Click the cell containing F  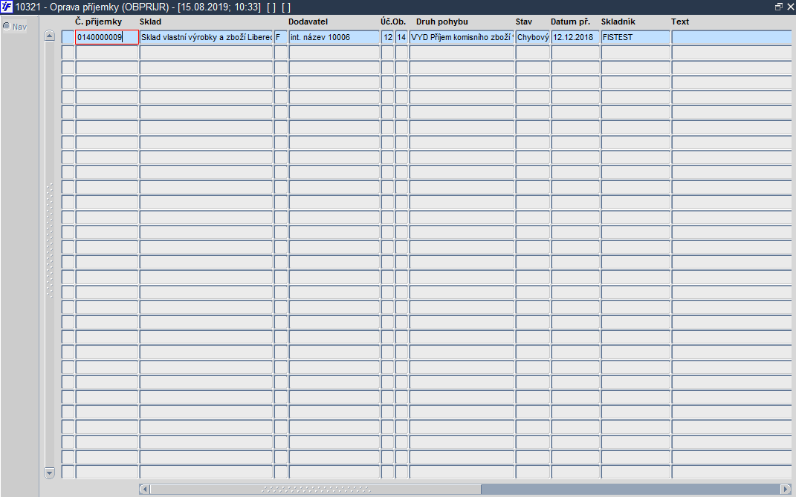click(x=281, y=37)
